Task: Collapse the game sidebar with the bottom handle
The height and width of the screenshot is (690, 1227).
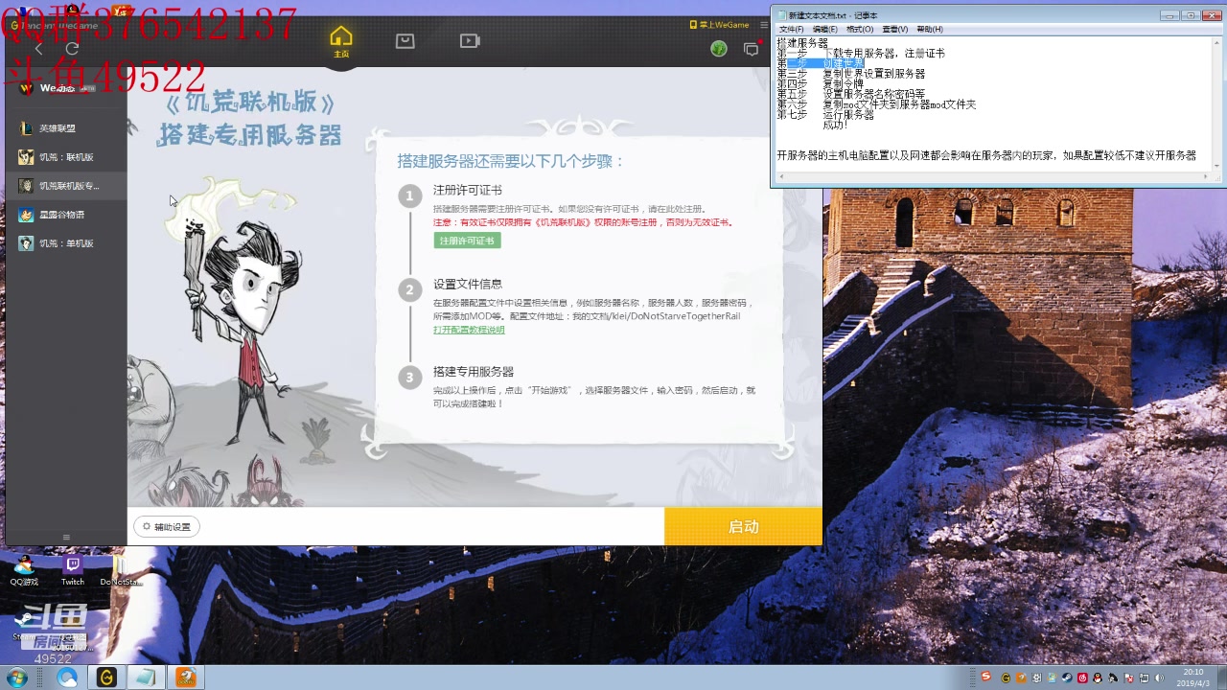Action: 65,537
